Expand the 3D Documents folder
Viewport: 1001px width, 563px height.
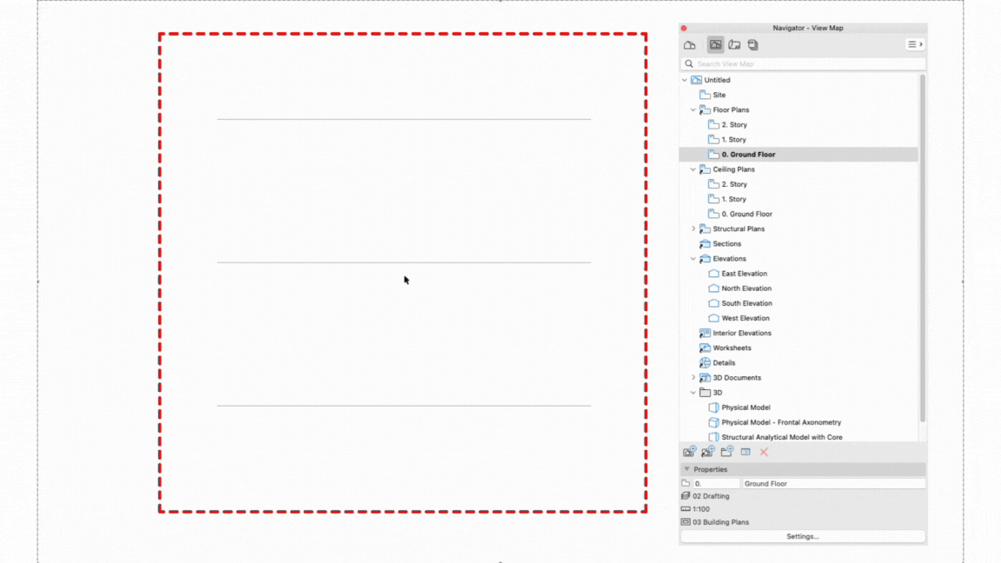click(693, 377)
